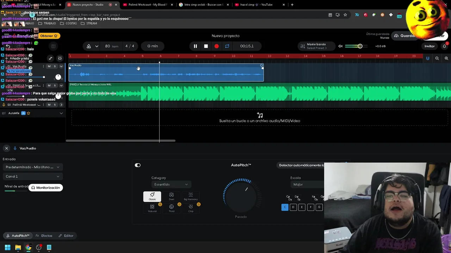Image resolution: width=451 pixels, height=253 pixels.
Task: Select note D in scale keys
Action: click(x=293, y=207)
